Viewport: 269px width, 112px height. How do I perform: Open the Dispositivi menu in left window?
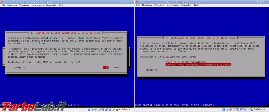(51, 5)
